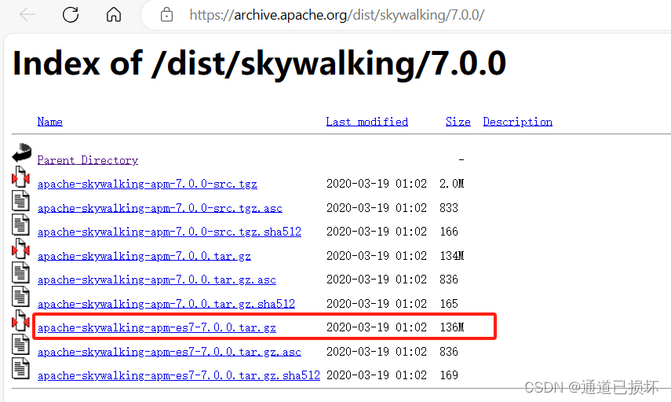Sort listing by Name column
This screenshot has height=402, width=671.
[49, 122]
